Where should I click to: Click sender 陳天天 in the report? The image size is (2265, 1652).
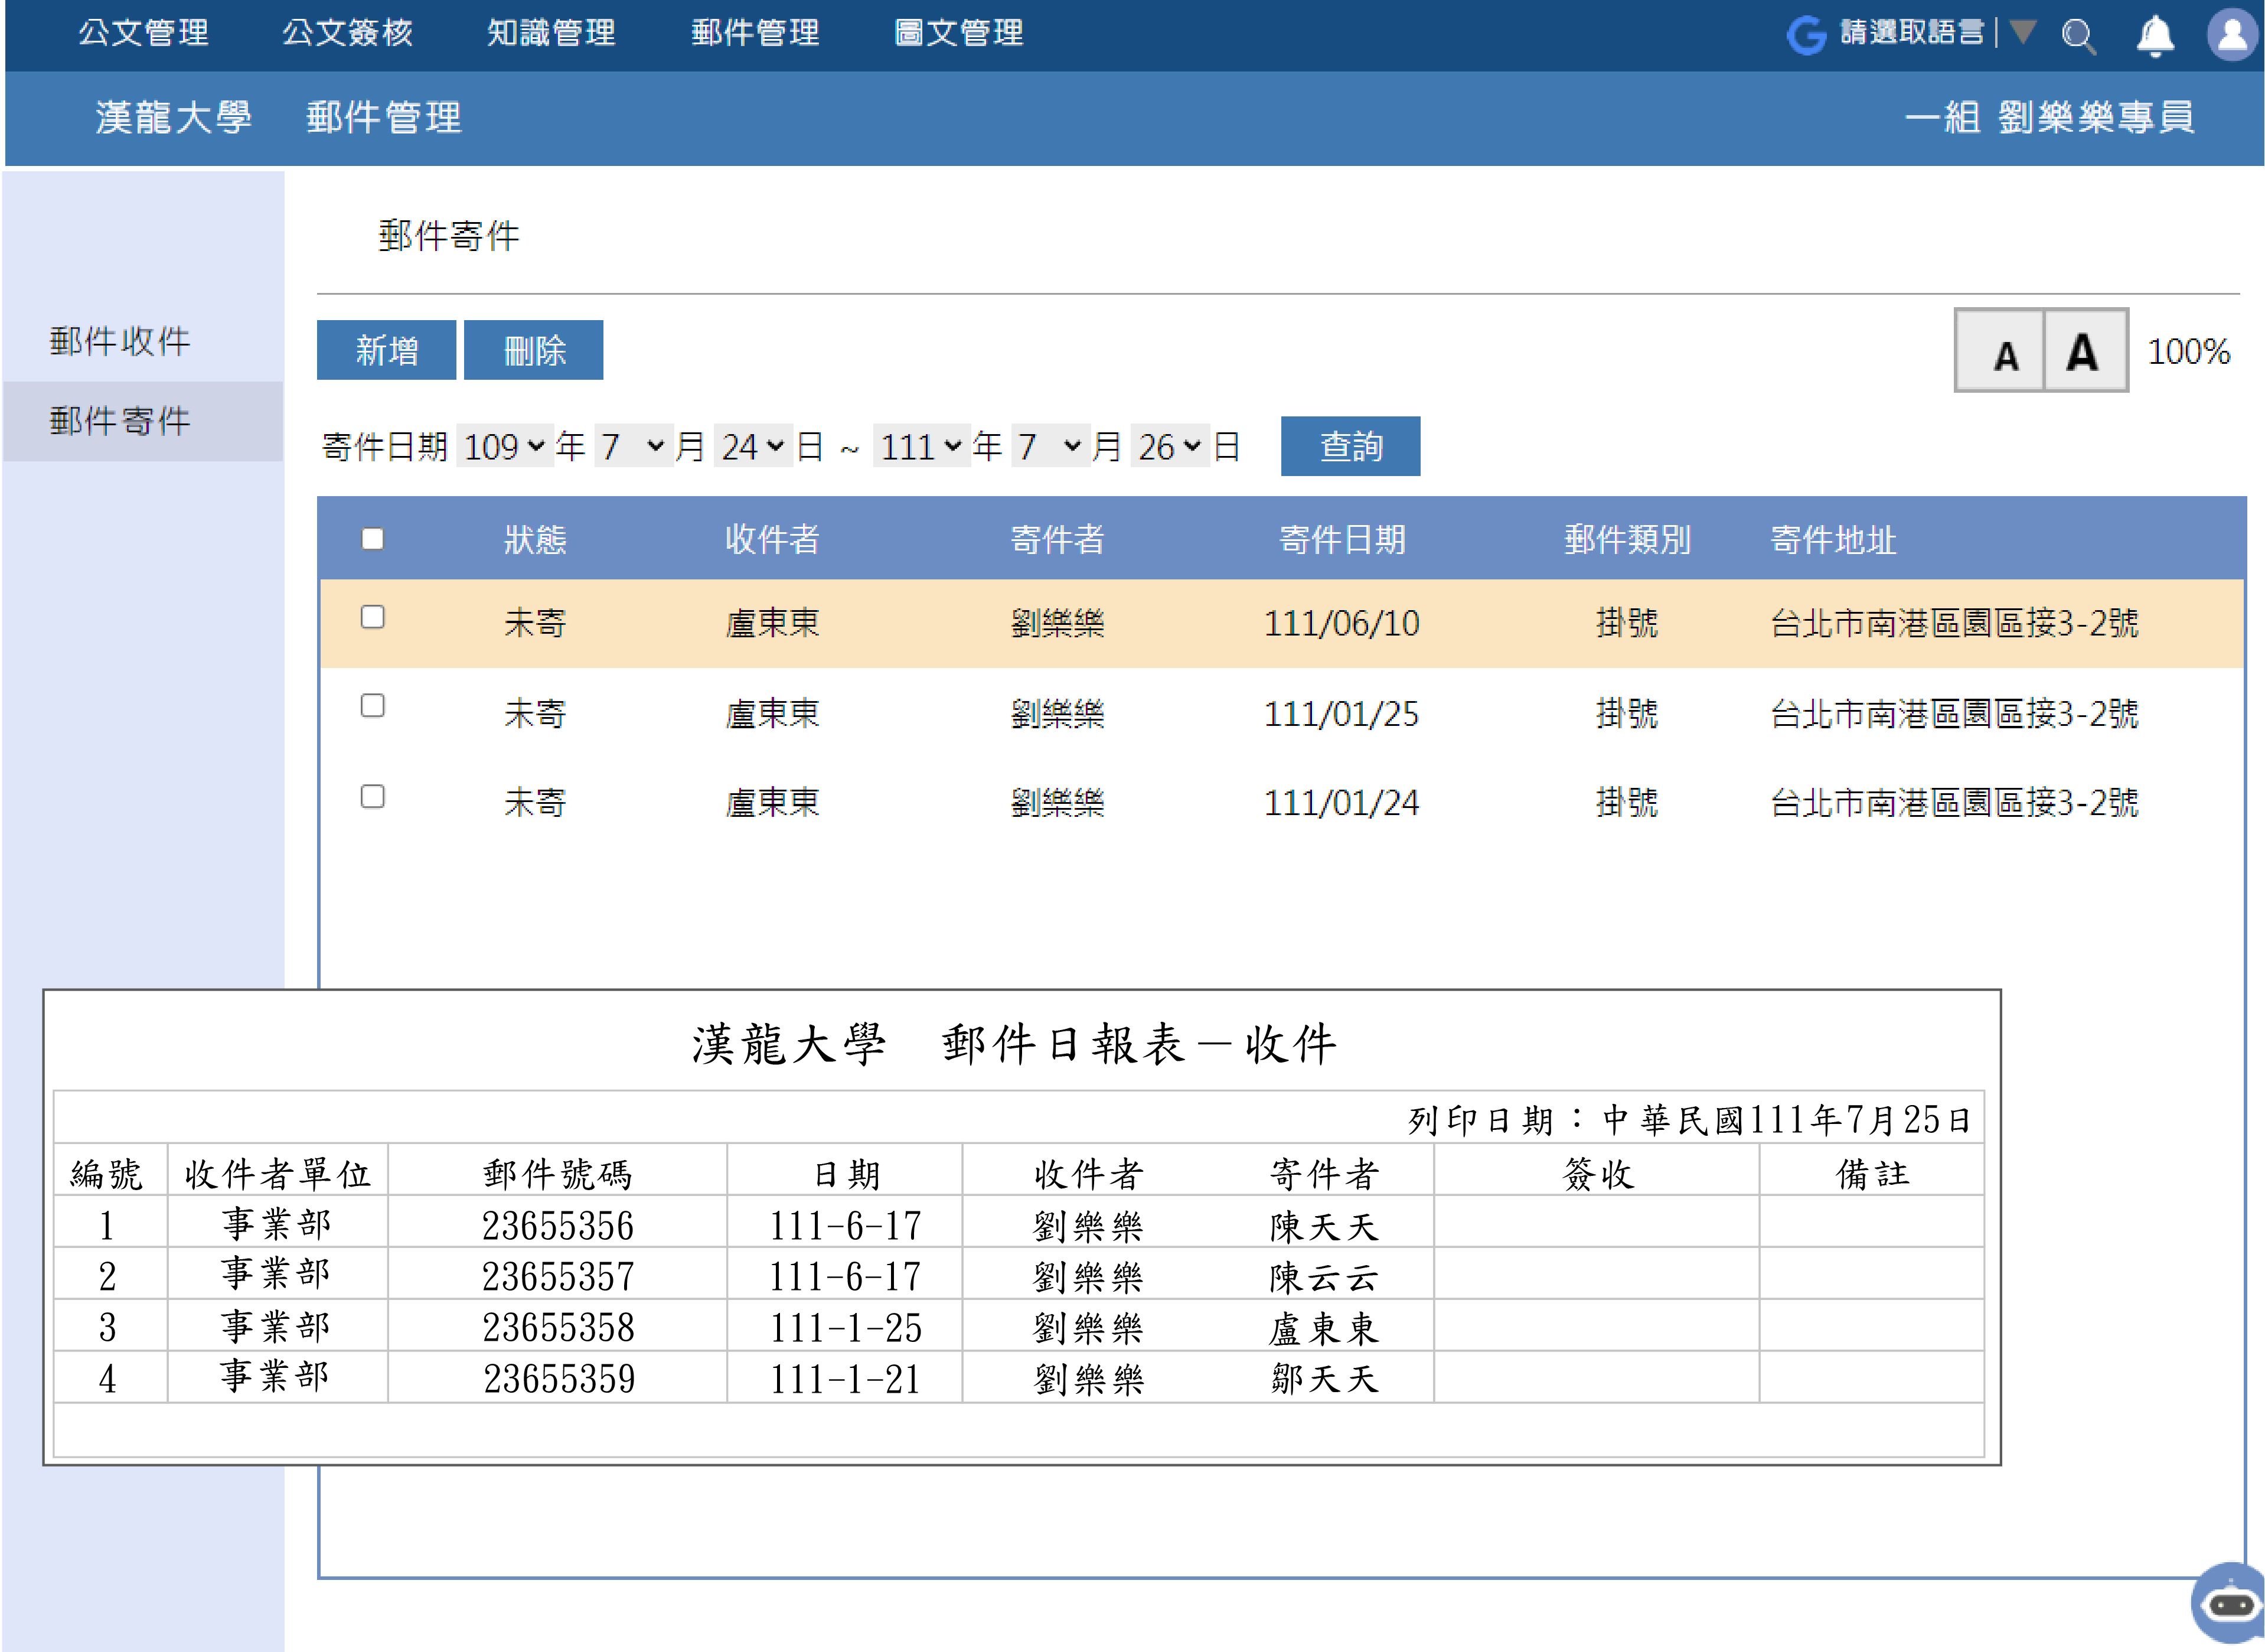[x=1324, y=1227]
